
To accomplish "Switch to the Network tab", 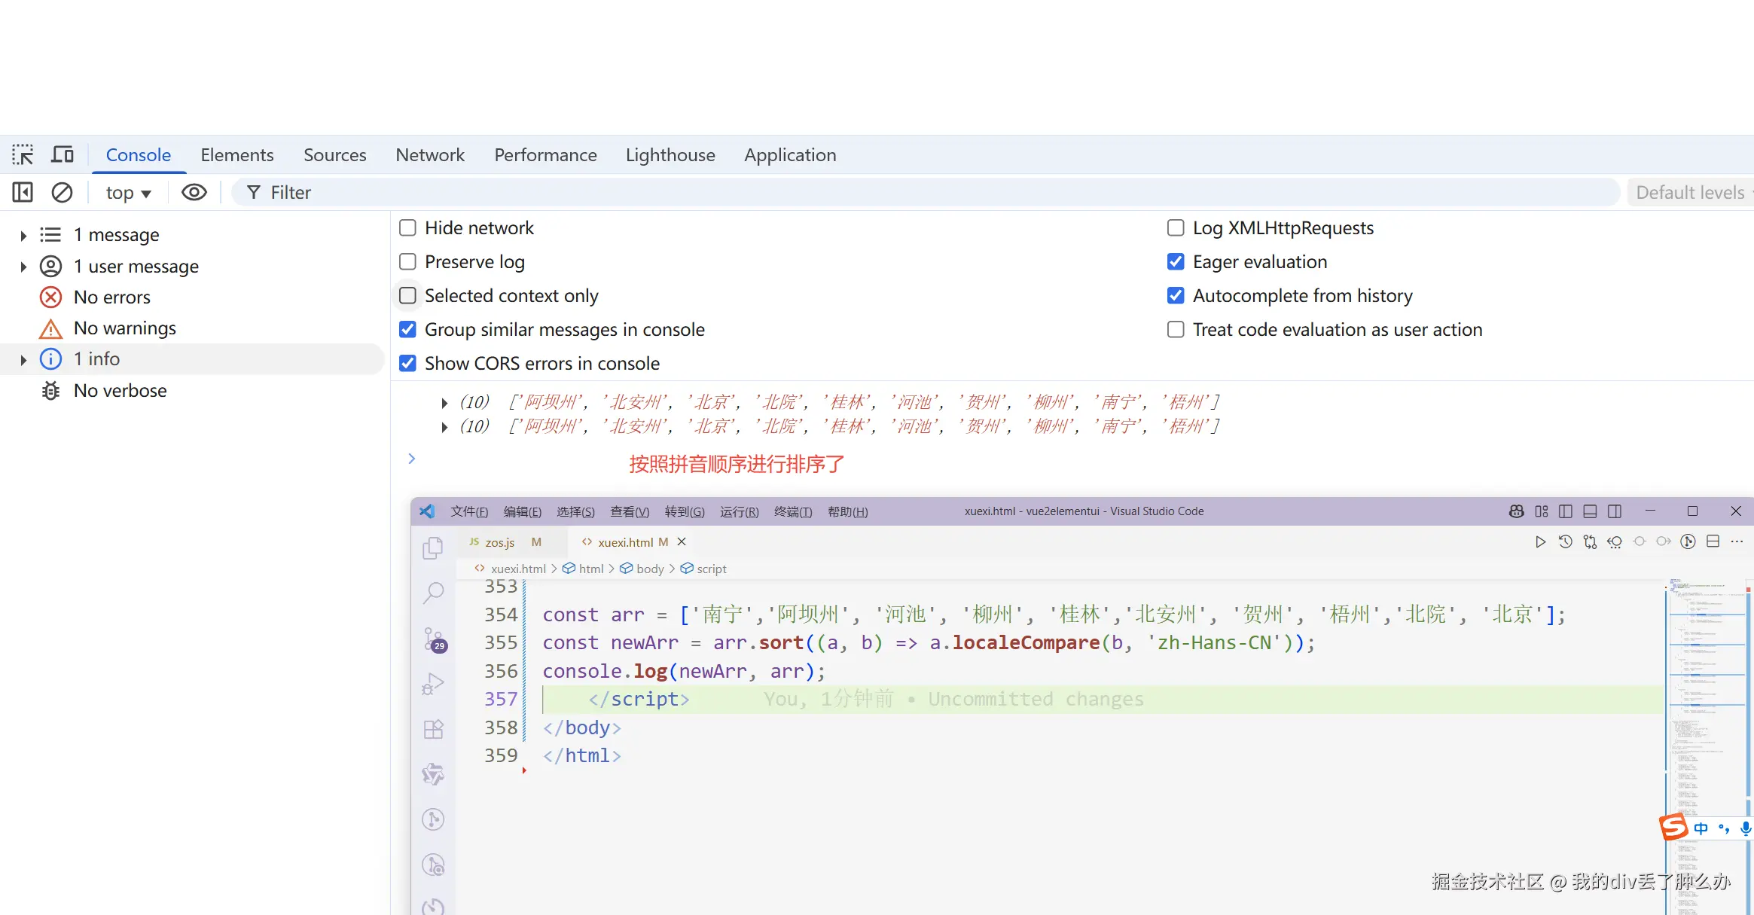I will click(429, 155).
